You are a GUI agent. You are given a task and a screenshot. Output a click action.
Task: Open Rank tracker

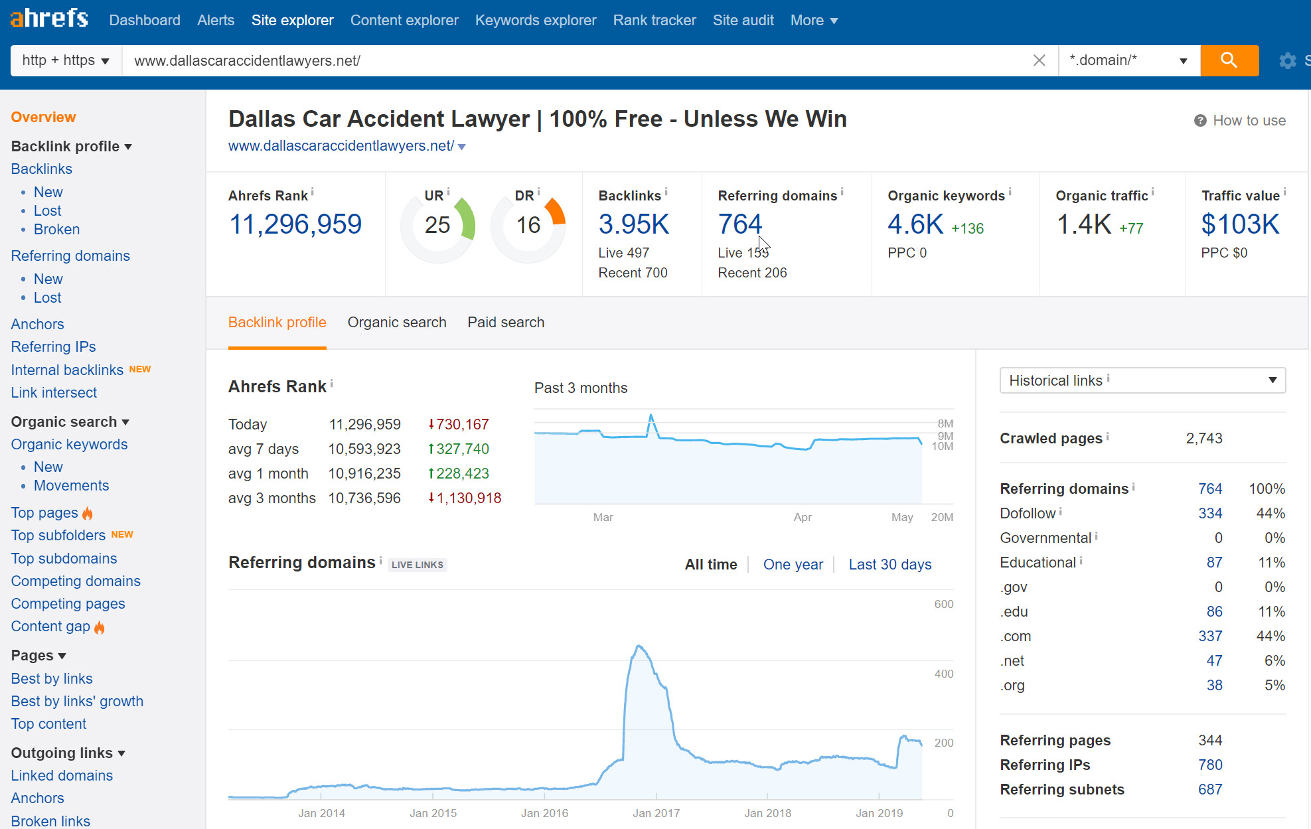(655, 21)
